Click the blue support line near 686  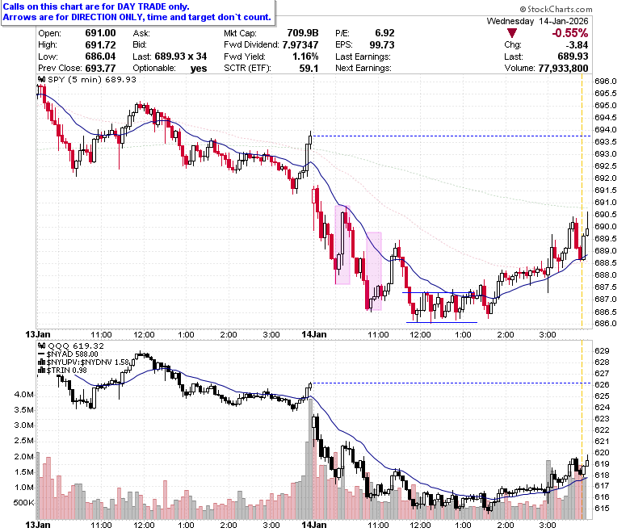point(442,322)
